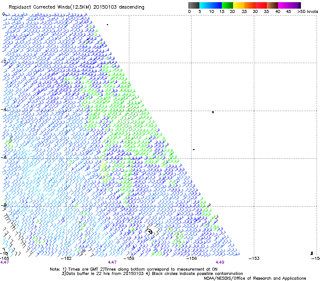Click the purple time 4:47 near -159
The image size is (320, 281).
click(112, 262)
